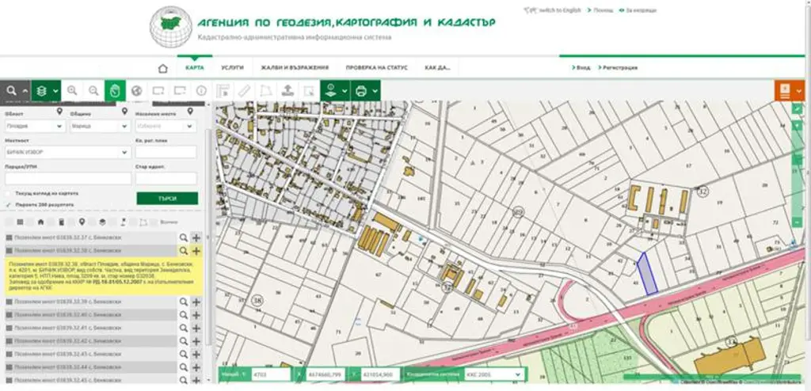This screenshot has width=811, height=391.
Task: Open the green print tool dropdown
Action: point(366,90)
